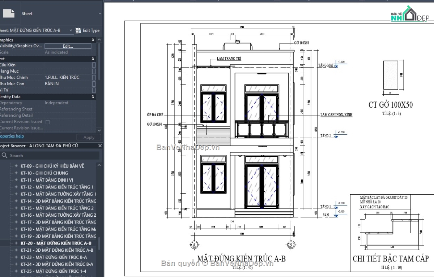Click the Project Browser scroll up arrow

[99, 164]
